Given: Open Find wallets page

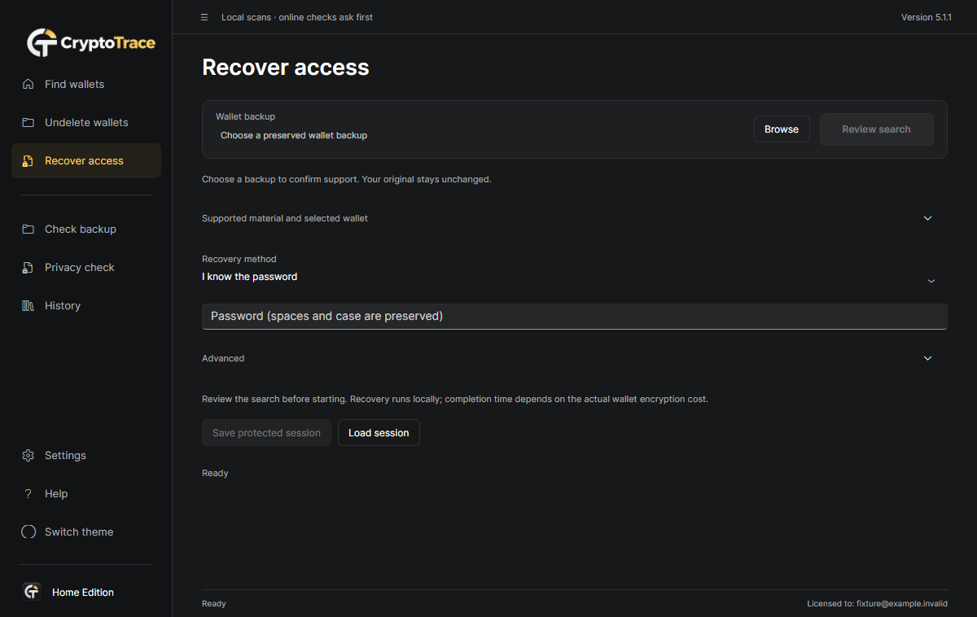Looking at the screenshot, I should tap(86, 84).
